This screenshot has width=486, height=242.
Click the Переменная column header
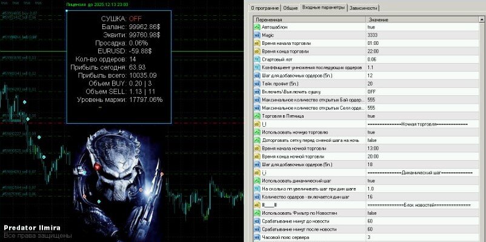tap(310, 19)
